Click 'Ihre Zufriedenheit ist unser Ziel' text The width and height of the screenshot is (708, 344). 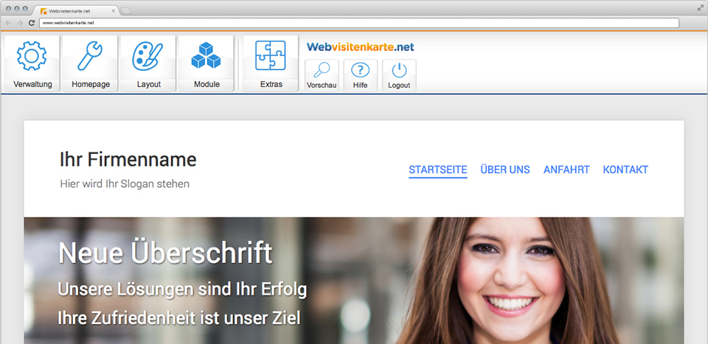tap(178, 318)
